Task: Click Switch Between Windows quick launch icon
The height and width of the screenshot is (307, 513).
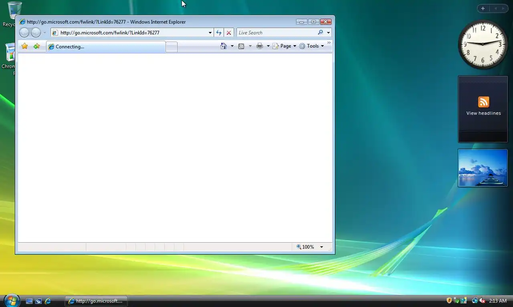Action: coord(38,301)
